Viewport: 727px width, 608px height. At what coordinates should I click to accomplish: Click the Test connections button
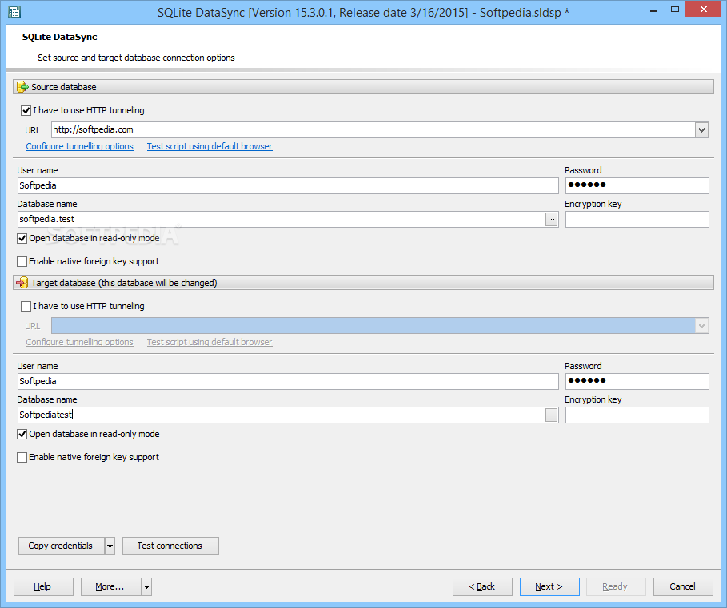[x=170, y=546]
